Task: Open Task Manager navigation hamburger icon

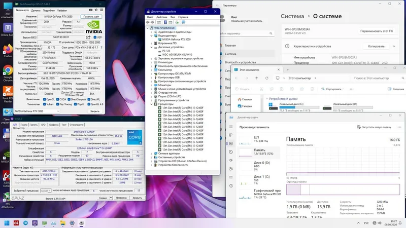Action: click(231, 127)
